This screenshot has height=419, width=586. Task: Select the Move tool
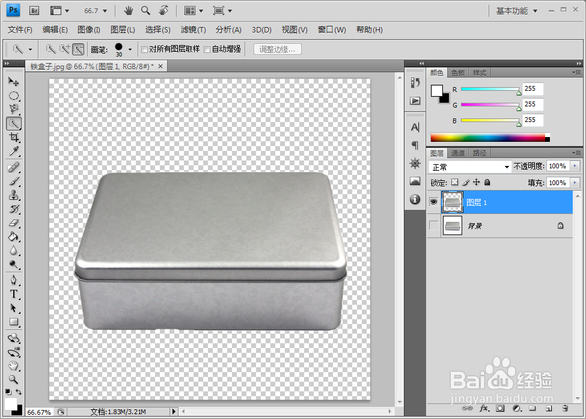(13, 82)
